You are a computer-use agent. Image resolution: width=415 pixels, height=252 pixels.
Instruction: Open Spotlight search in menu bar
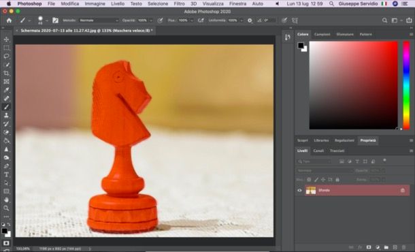(x=331, y=3)
